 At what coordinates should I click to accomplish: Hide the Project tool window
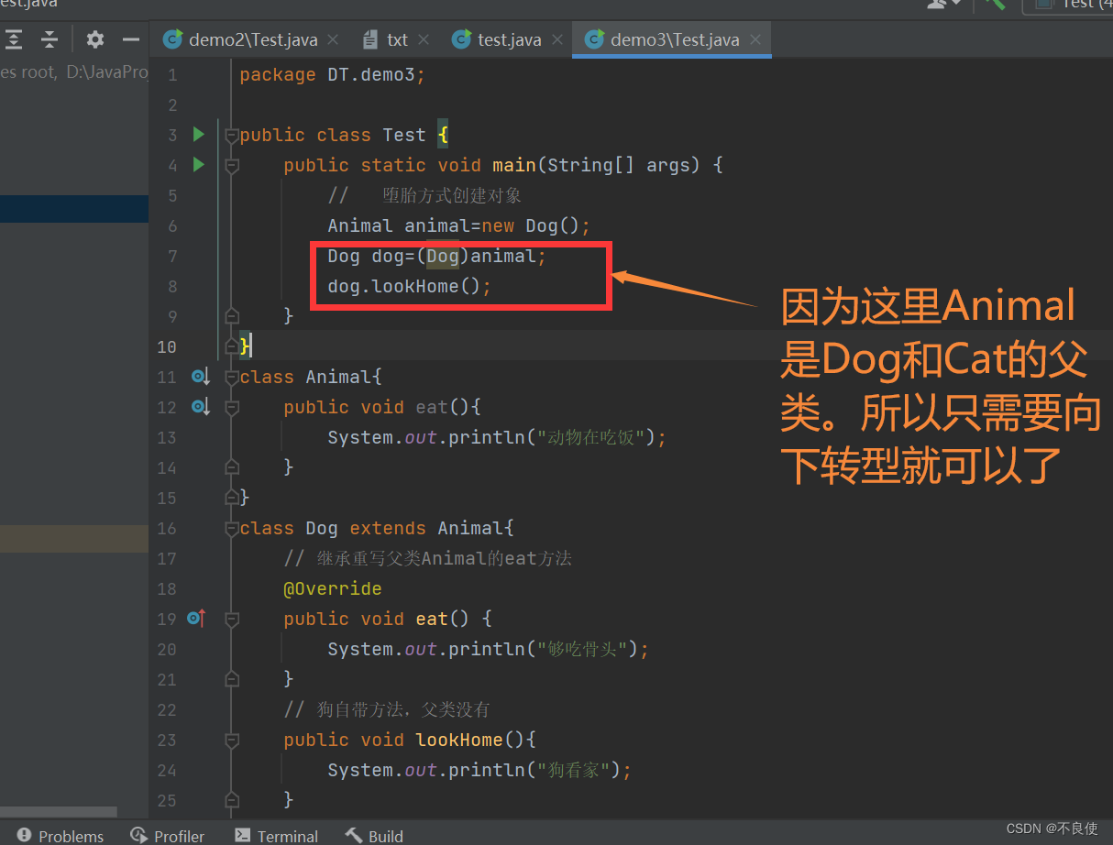click(x=131, y=39)
